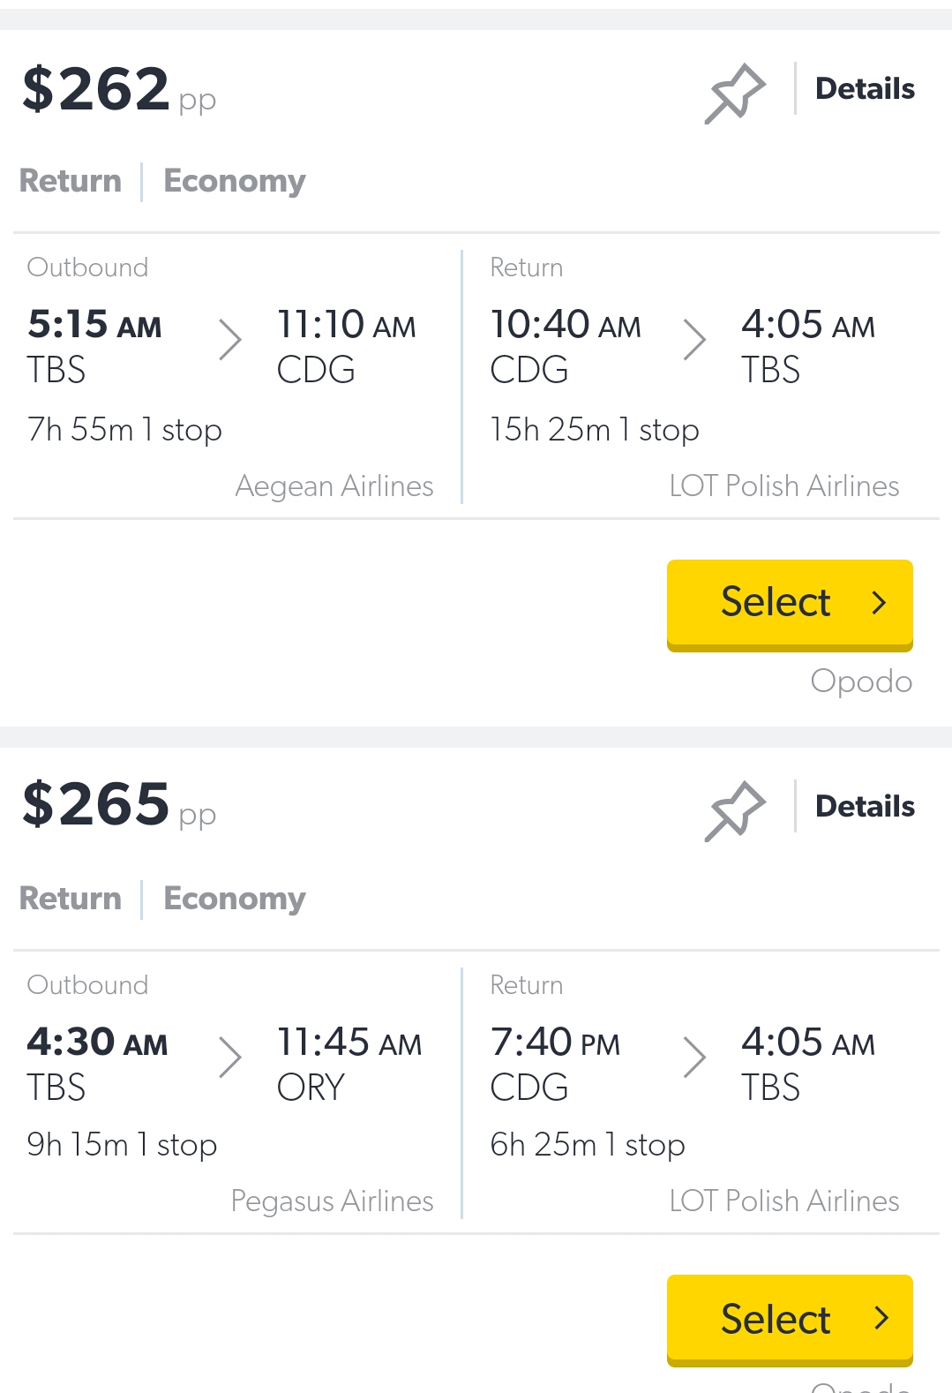The image size is (952, 1393).
Task: Tap the $265 pp price
Action: [119, 805]
